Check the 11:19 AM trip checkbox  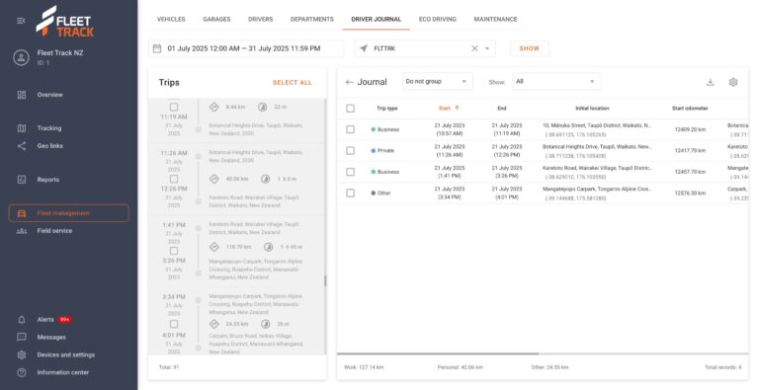point(174,107)
